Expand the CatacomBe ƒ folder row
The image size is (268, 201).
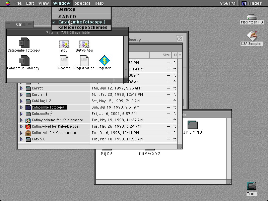21,114
